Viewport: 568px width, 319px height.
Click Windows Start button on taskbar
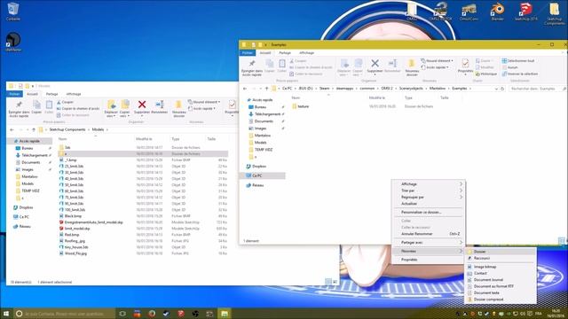point(6,313)
